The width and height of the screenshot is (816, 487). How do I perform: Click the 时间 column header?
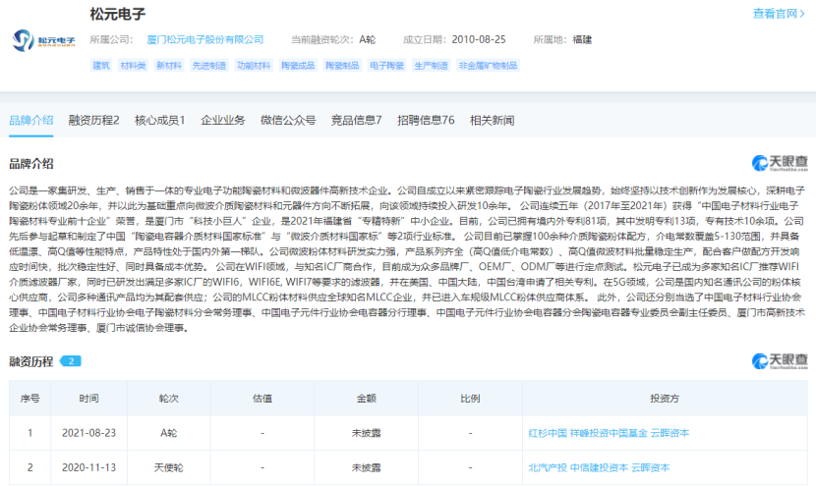coord(89,398)
